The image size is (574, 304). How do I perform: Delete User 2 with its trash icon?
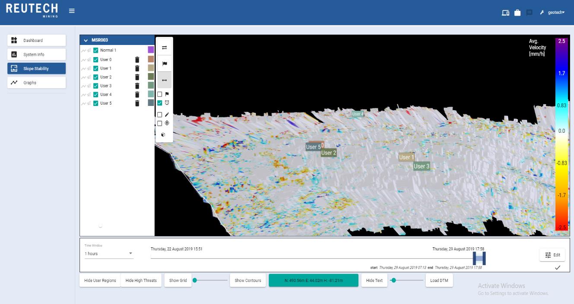click(137, 77)
